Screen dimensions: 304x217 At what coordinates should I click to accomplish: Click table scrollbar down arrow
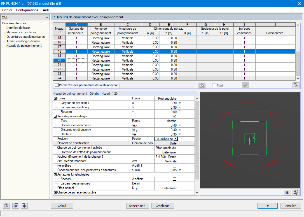[x=298, y=78]
